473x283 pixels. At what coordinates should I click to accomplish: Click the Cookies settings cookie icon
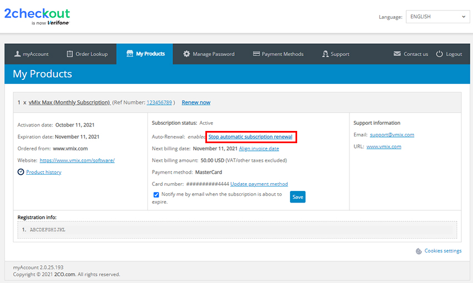point(418,251)
